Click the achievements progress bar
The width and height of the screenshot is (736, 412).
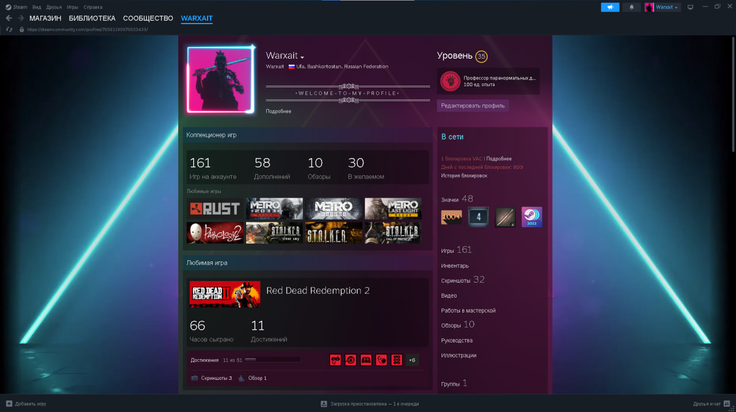(273, 360)
